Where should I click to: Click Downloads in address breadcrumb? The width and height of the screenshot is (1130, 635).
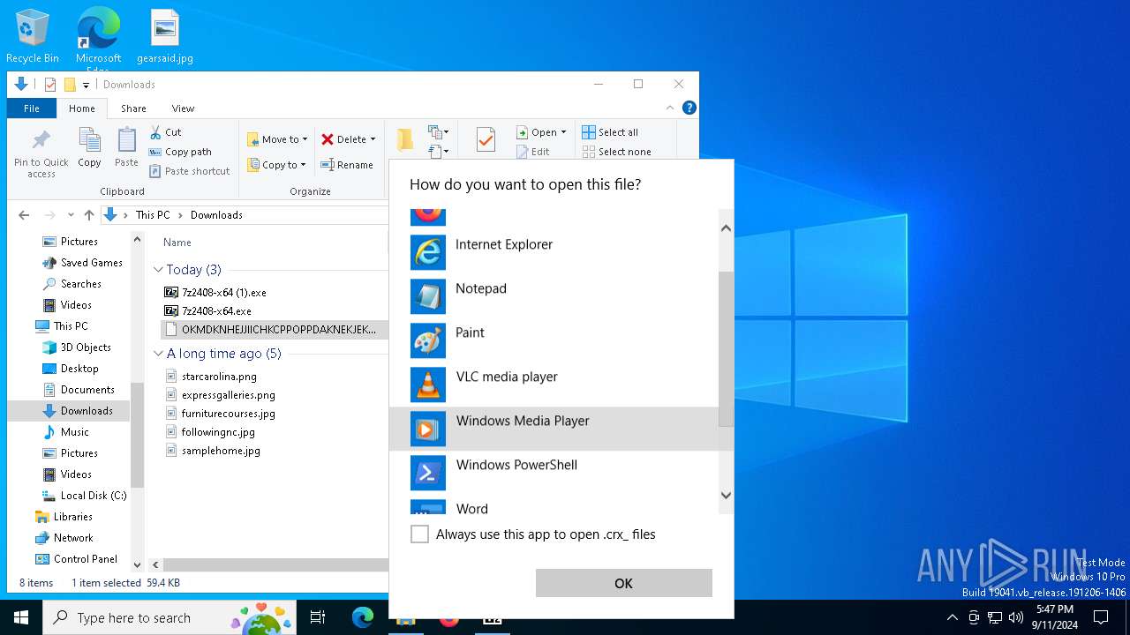pos(216,215)
